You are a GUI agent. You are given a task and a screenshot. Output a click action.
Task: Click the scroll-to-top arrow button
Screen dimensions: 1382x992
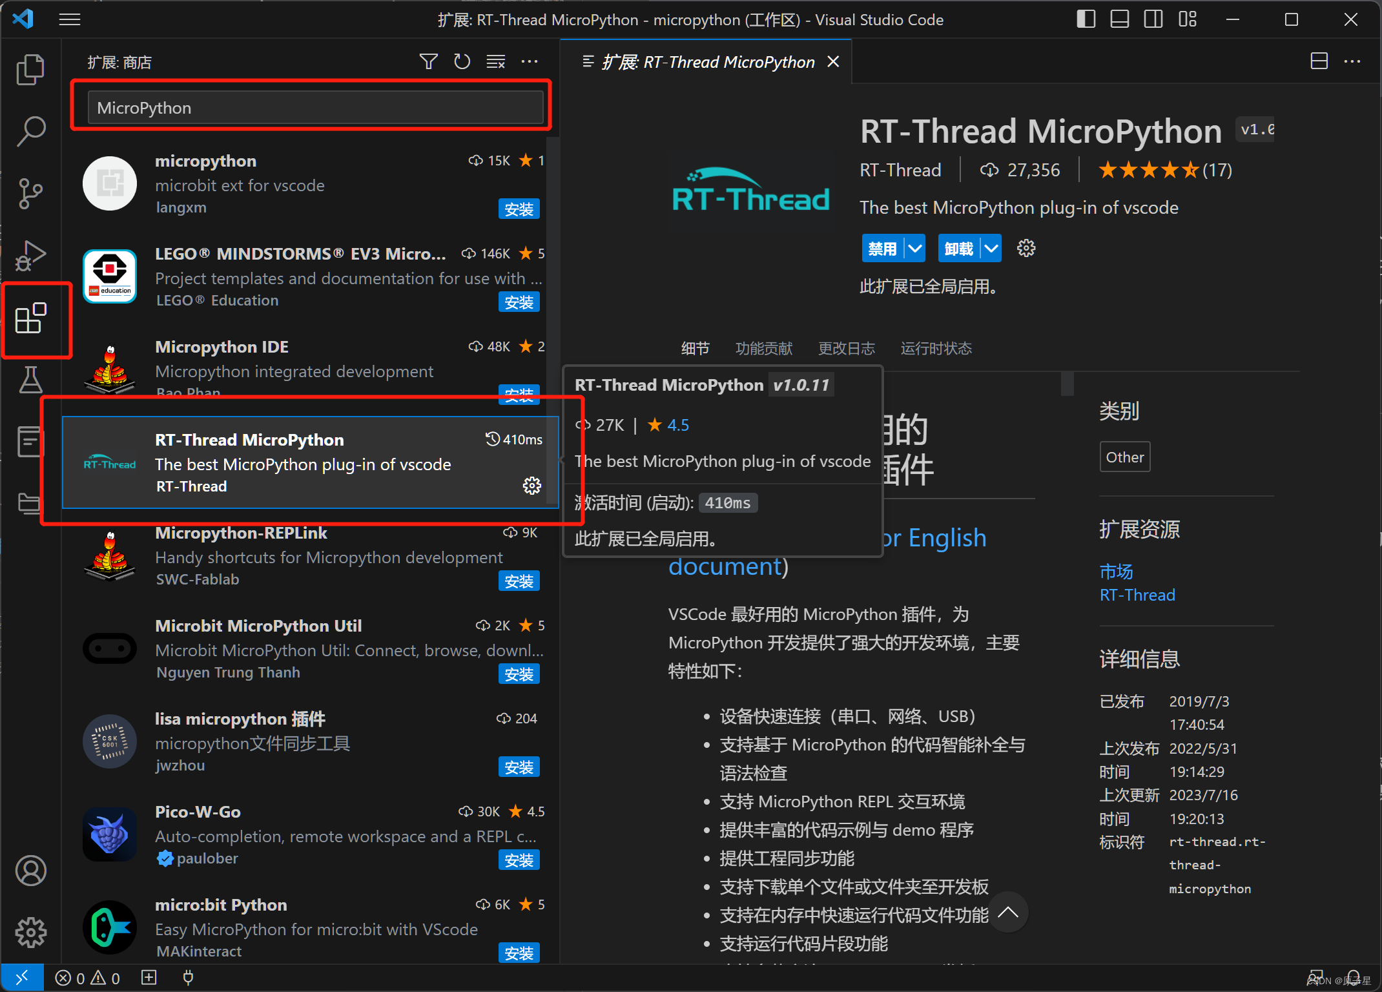(x=1007, y=913)
